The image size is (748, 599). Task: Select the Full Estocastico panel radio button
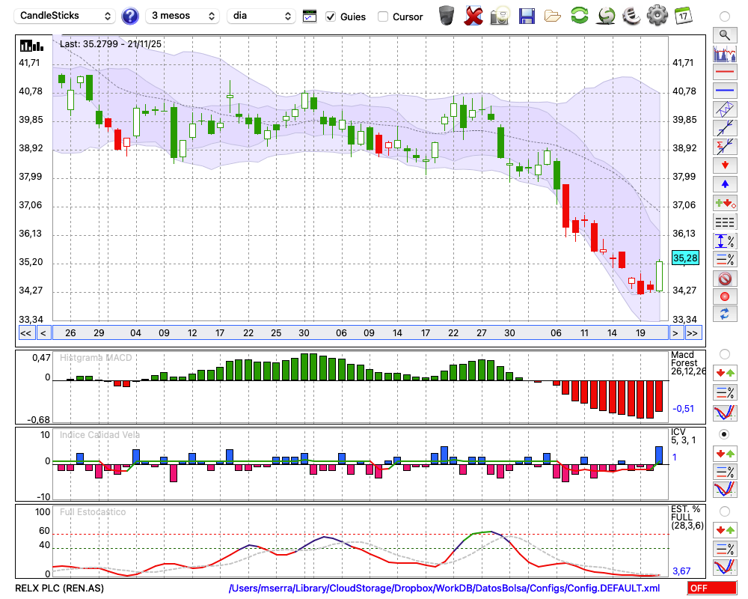click(x=725, y=511)
